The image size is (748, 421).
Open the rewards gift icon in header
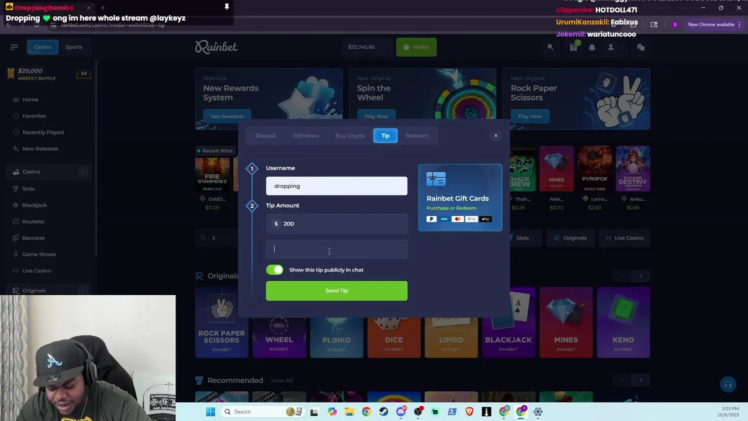tap(573, 47)
